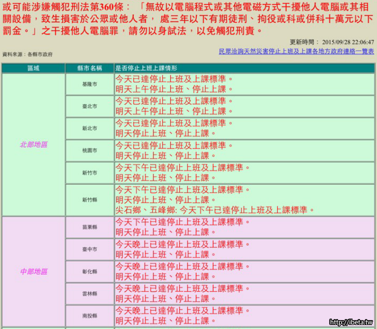Click the 基隆市 city cell
This screenshot has width=377, height=329.
point(90,84)
